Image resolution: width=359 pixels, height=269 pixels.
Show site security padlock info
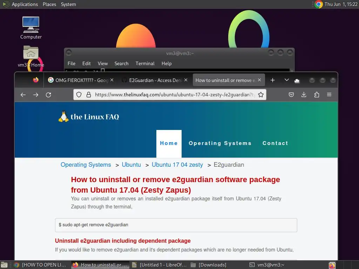[89, 95]
